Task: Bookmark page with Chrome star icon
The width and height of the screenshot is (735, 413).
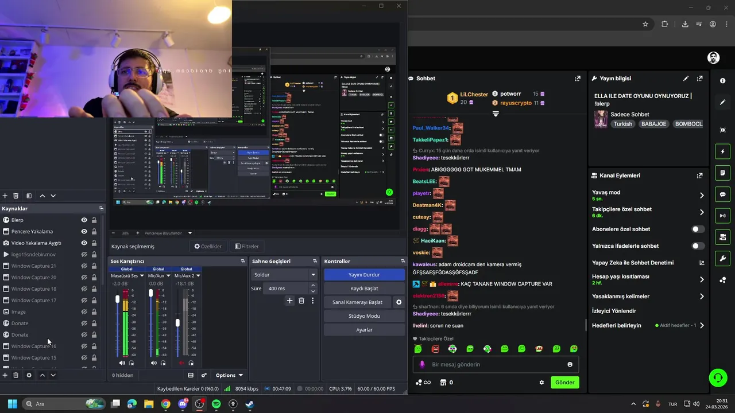Action: click(645, 24)
